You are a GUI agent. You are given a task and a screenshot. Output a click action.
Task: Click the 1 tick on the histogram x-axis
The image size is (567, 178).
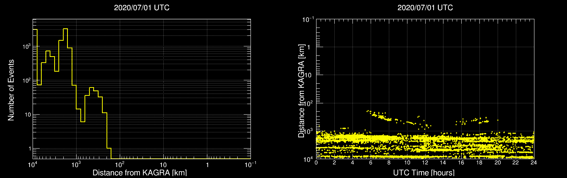tap(207, 165)
